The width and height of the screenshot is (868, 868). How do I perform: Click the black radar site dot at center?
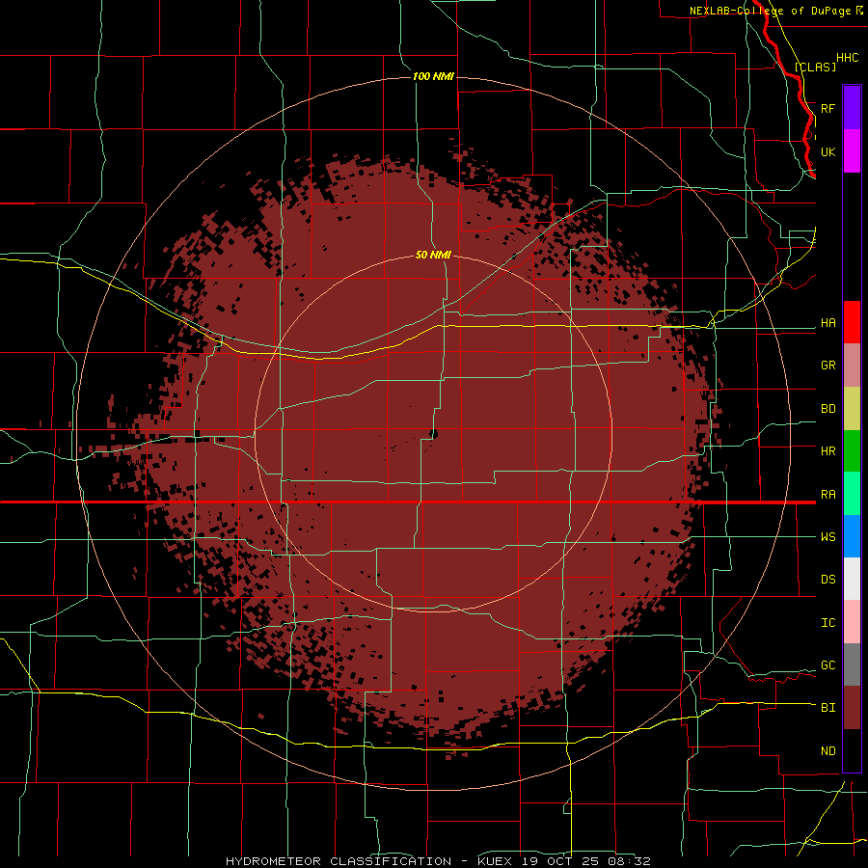click(x=433, y=433)
